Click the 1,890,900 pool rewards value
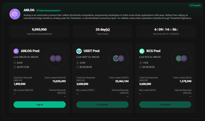Viewport: 205px width, 121px height. tap(19, 84)
